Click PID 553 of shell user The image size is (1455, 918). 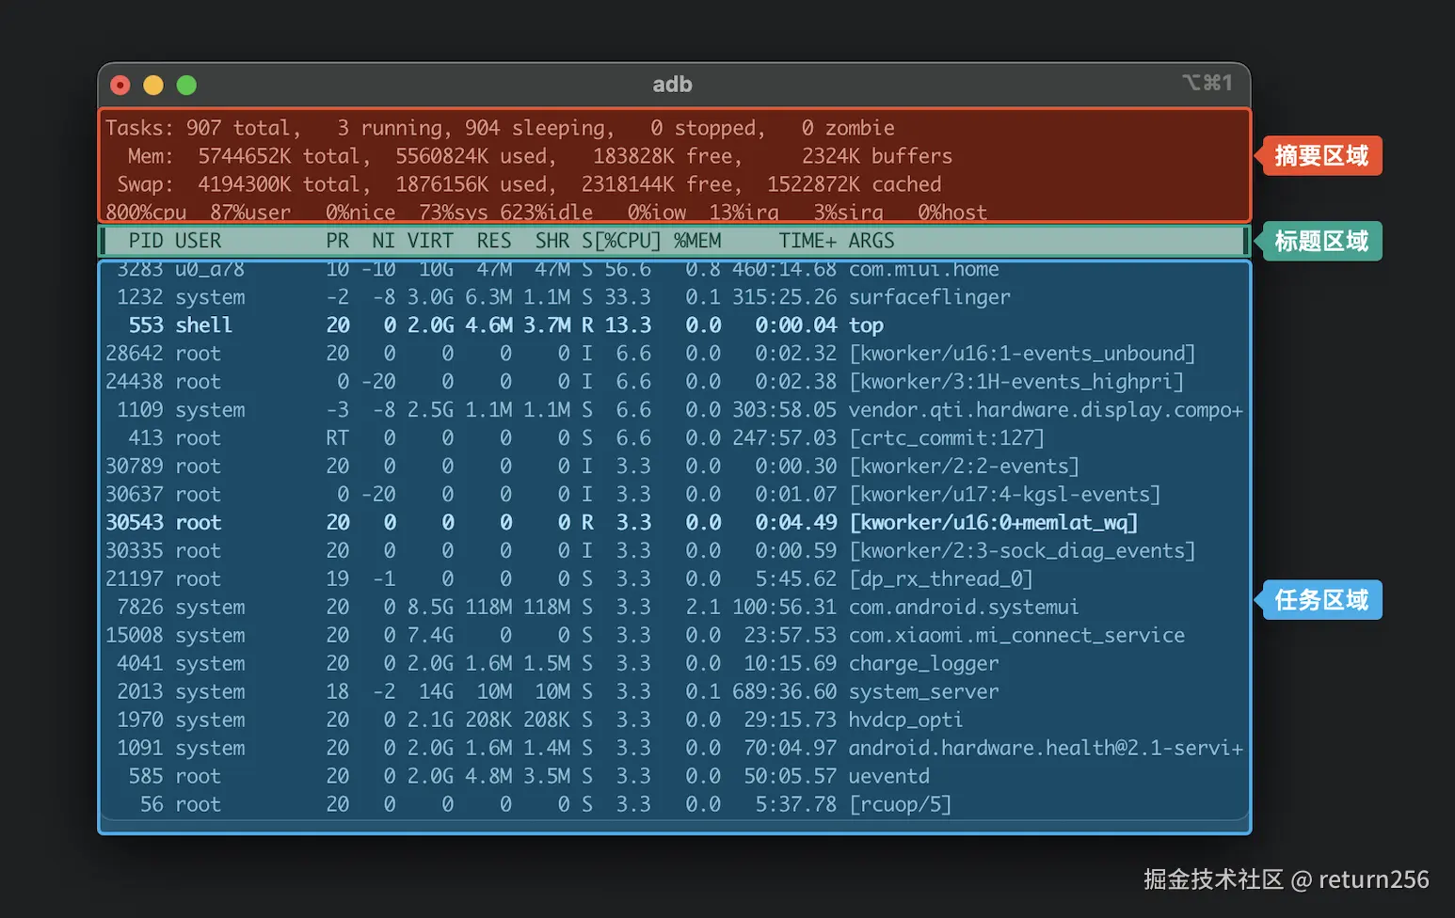[x=146, y=325]
